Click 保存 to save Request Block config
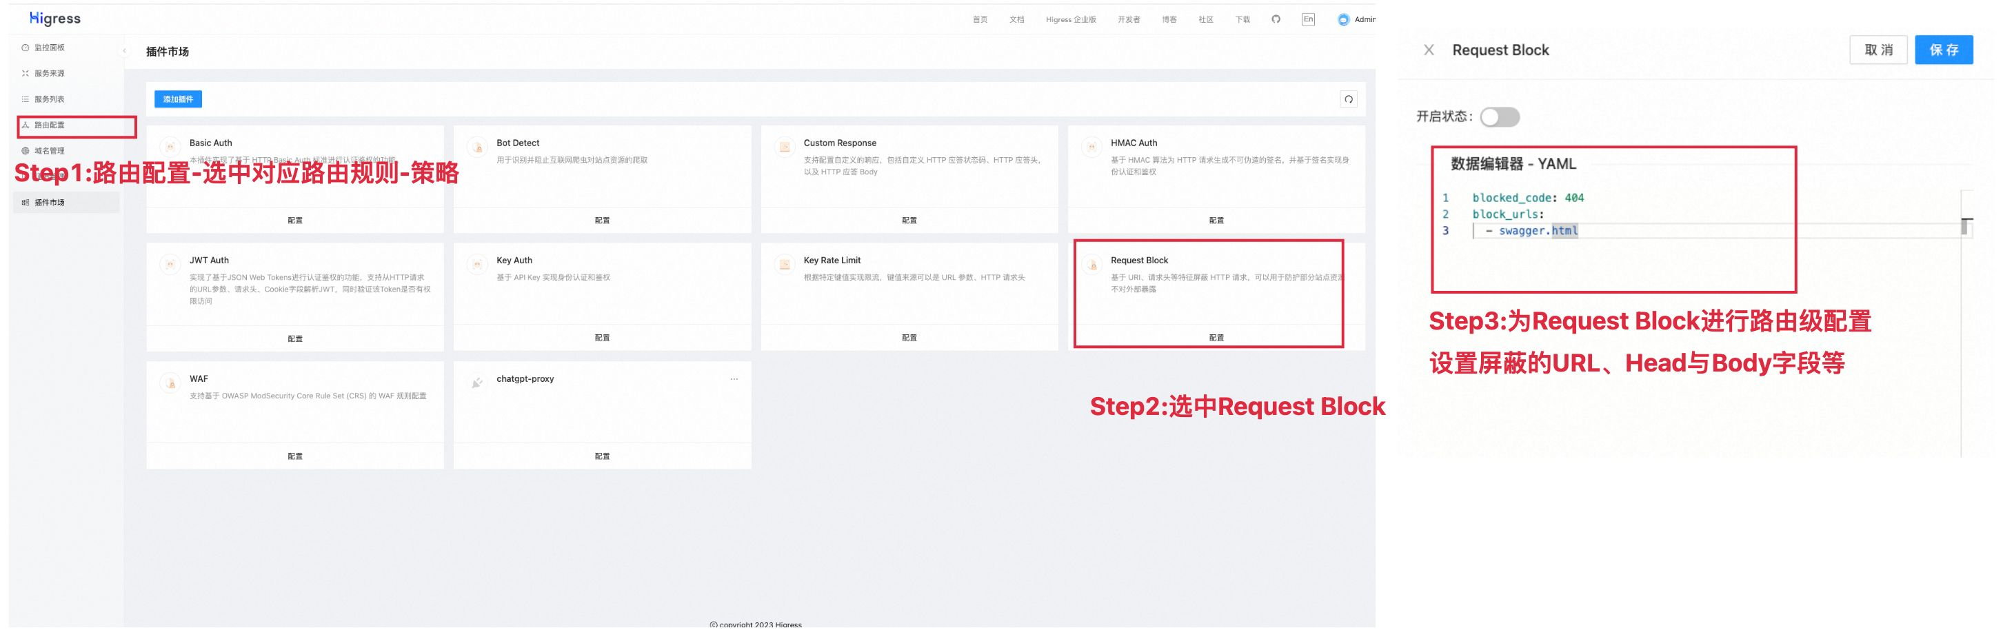Screen dimensions: 2003x630 coord(1944,50)
